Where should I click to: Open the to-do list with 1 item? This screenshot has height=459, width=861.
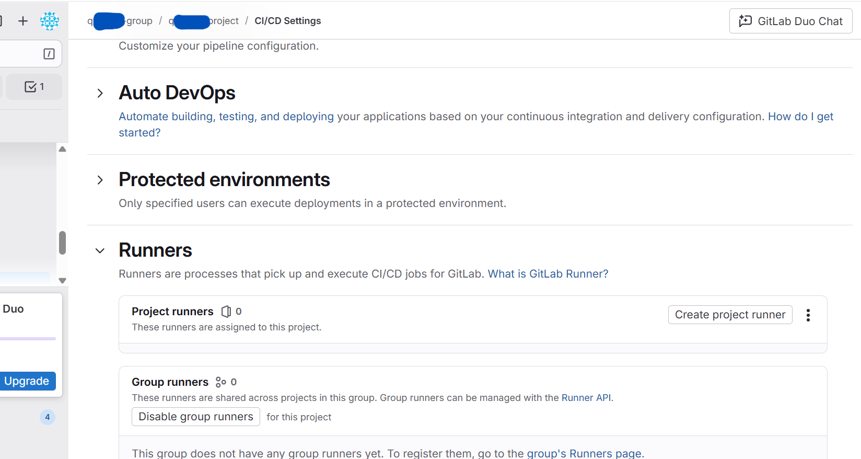[x=34, y=87]
